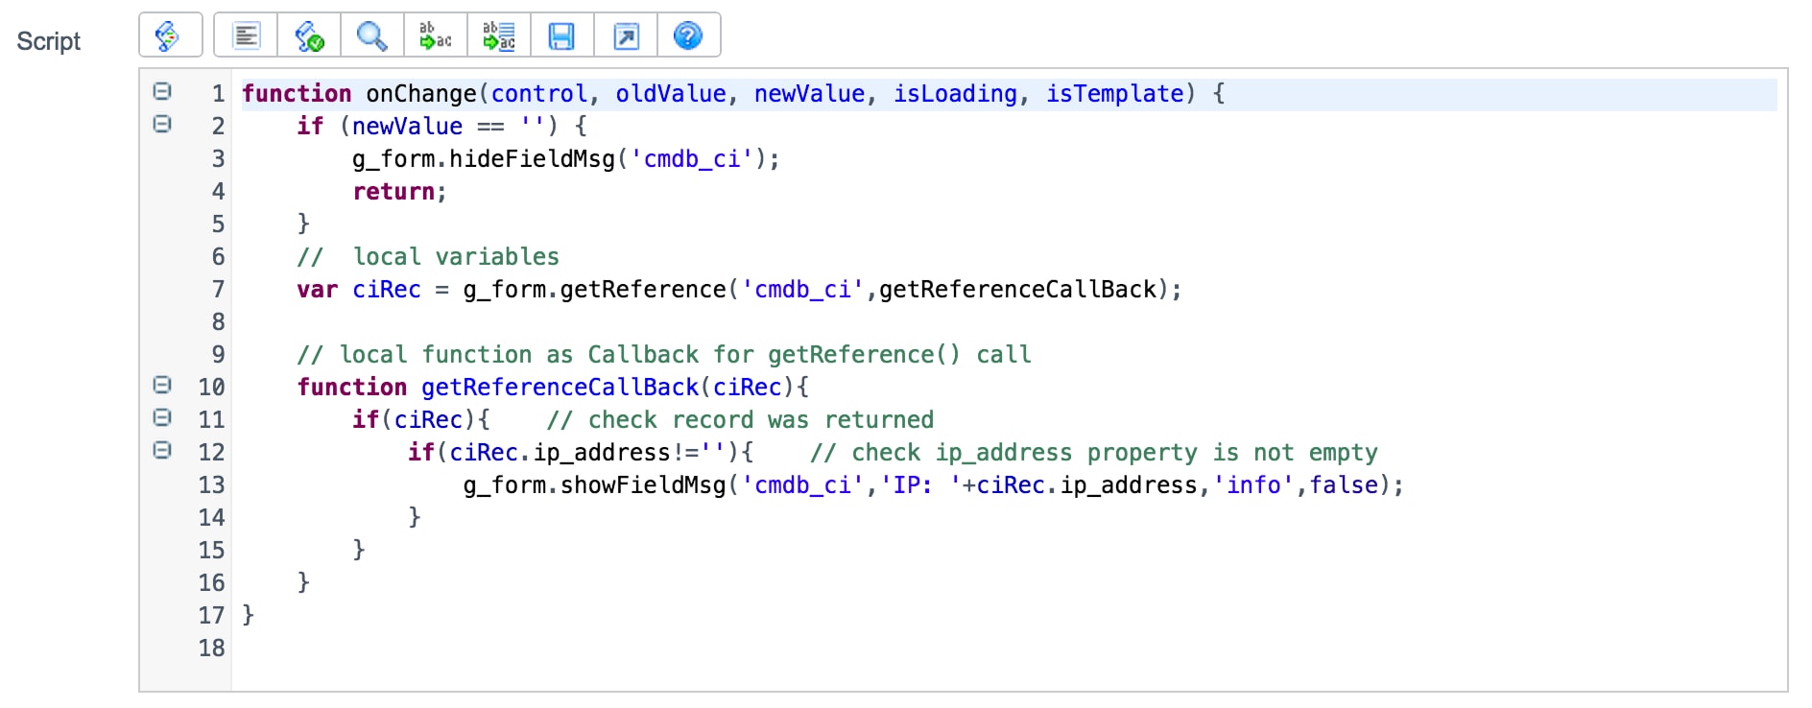Click closing brace on line 17
Image resolution: width=1812 pixels, height=708 pixels.
(249, 615)
